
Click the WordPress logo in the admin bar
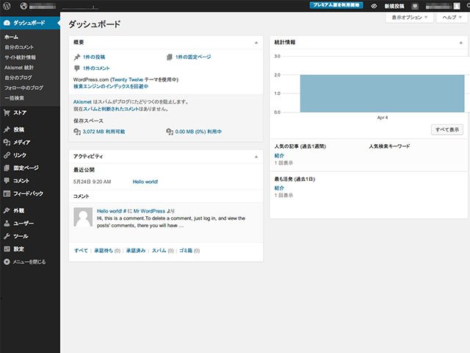coord(7,6)
